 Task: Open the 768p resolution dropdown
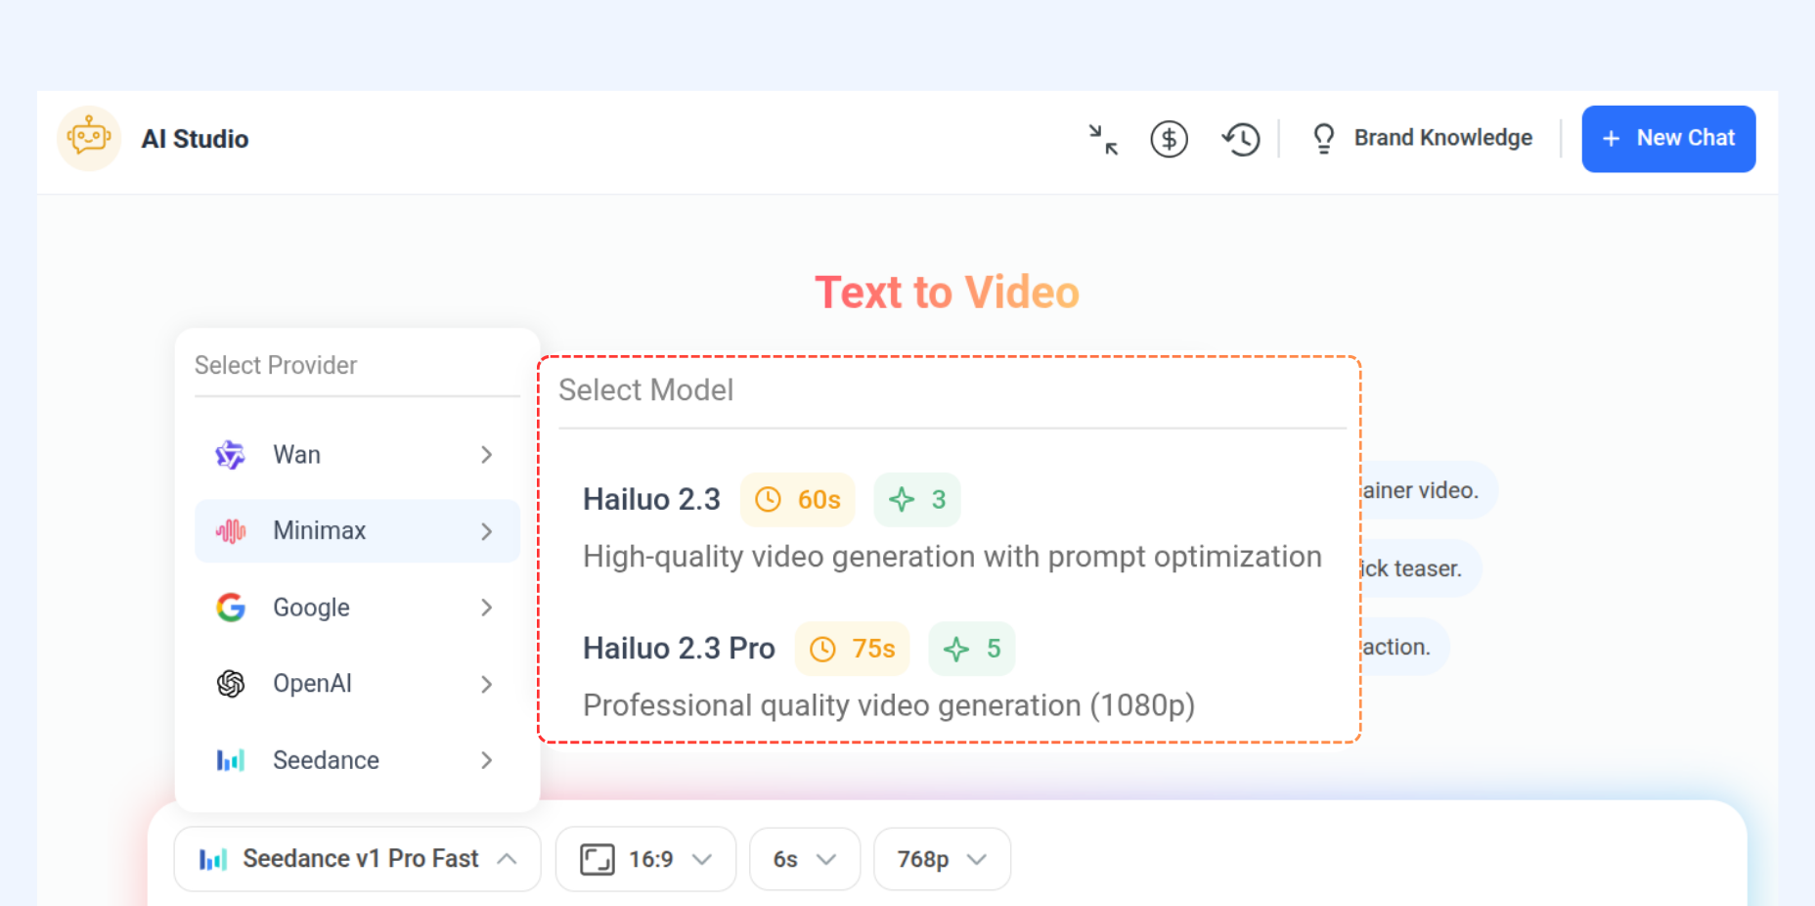(942, 859)
